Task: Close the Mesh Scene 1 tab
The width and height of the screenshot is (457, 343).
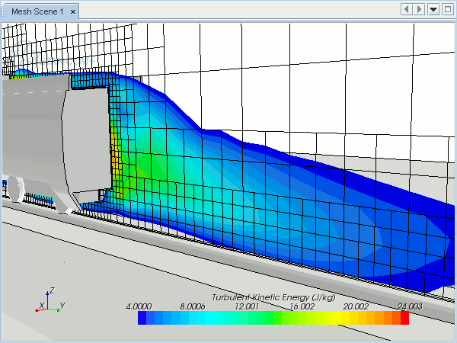Action: click(72, 12)
